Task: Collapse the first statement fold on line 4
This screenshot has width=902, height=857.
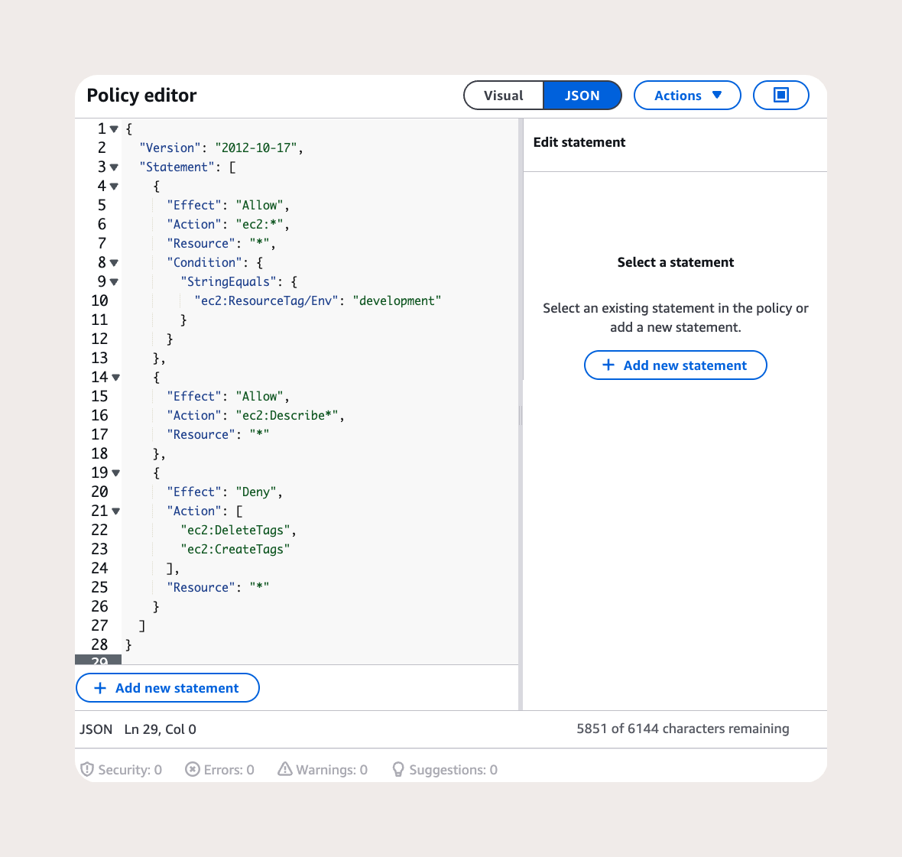Action: [114, 187]
